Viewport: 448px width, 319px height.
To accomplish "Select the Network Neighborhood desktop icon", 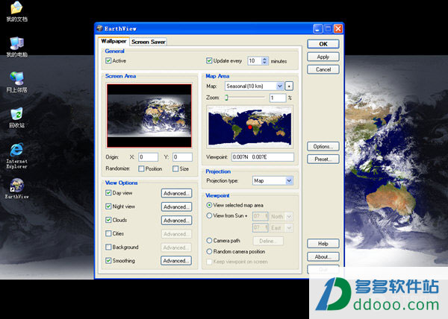I will pos(16,83).
